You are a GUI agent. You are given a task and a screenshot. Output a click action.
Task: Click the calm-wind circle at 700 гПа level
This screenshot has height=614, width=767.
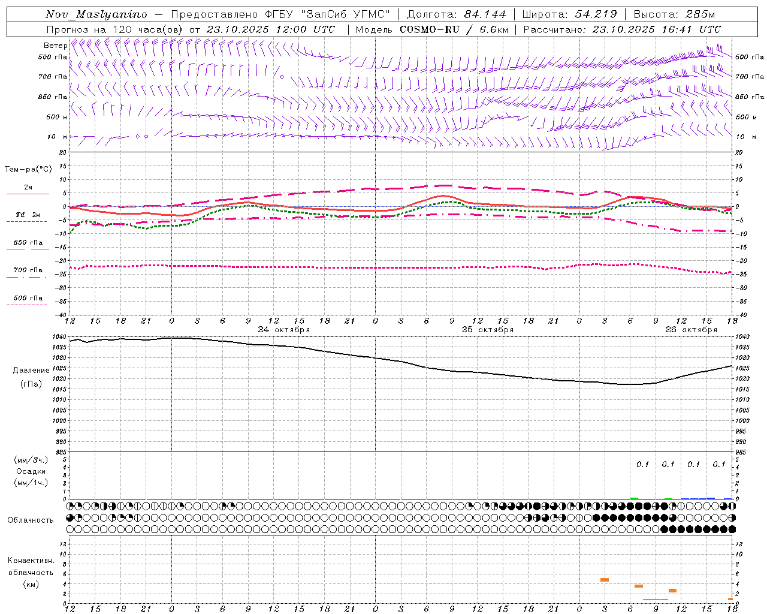click(282, 76)
